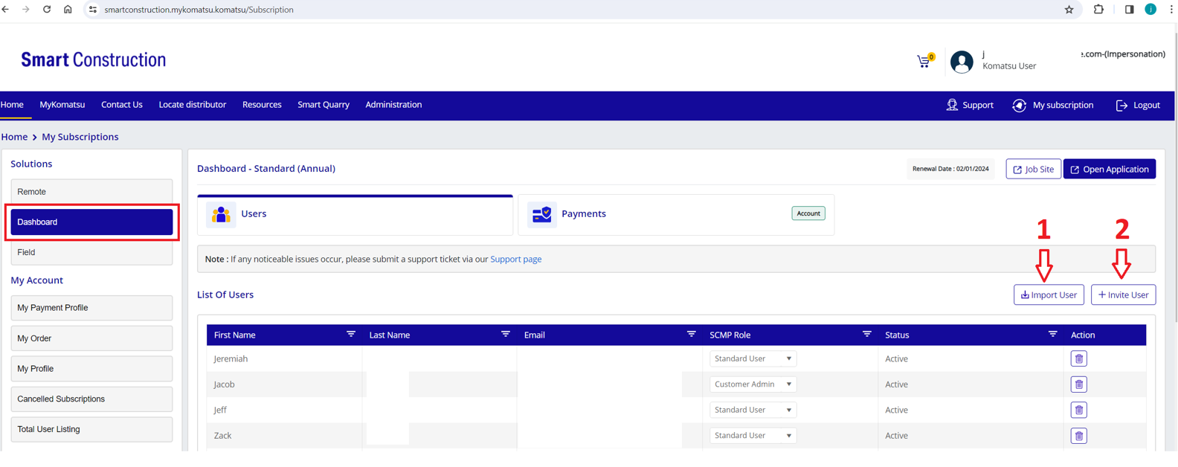
Task: Reload the page with the refresh icon
Action: [47, 10]
